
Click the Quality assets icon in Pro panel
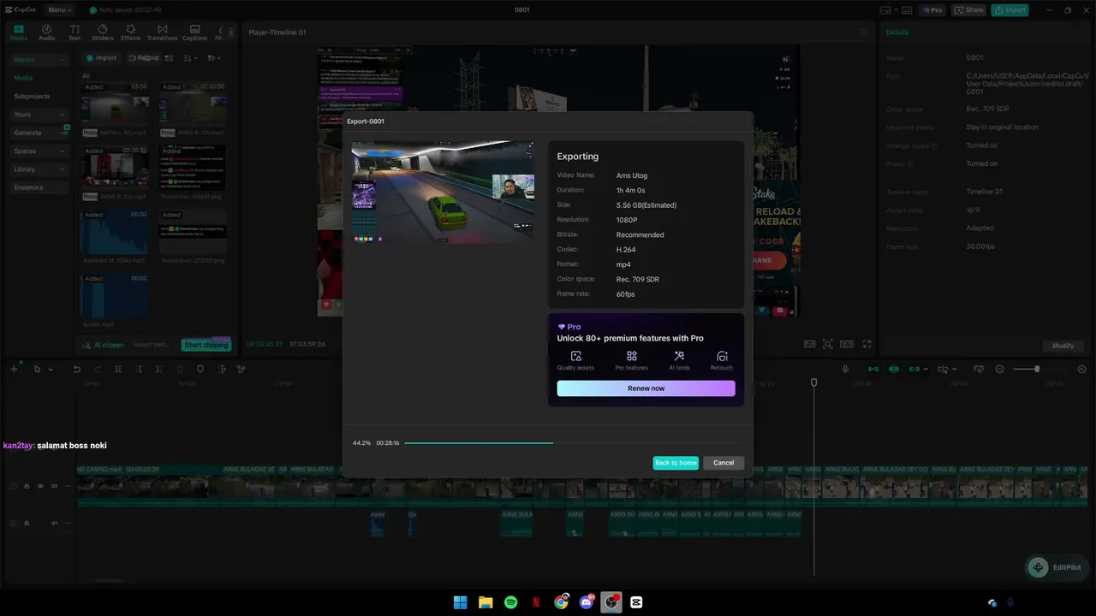575,356
